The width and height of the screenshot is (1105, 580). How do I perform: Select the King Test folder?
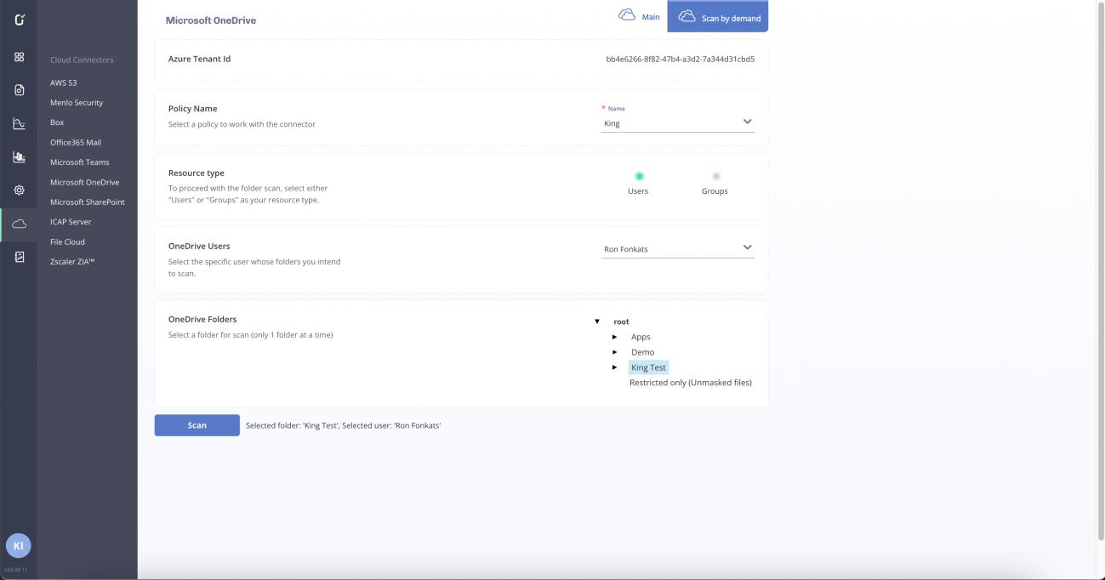click(648, 367)
